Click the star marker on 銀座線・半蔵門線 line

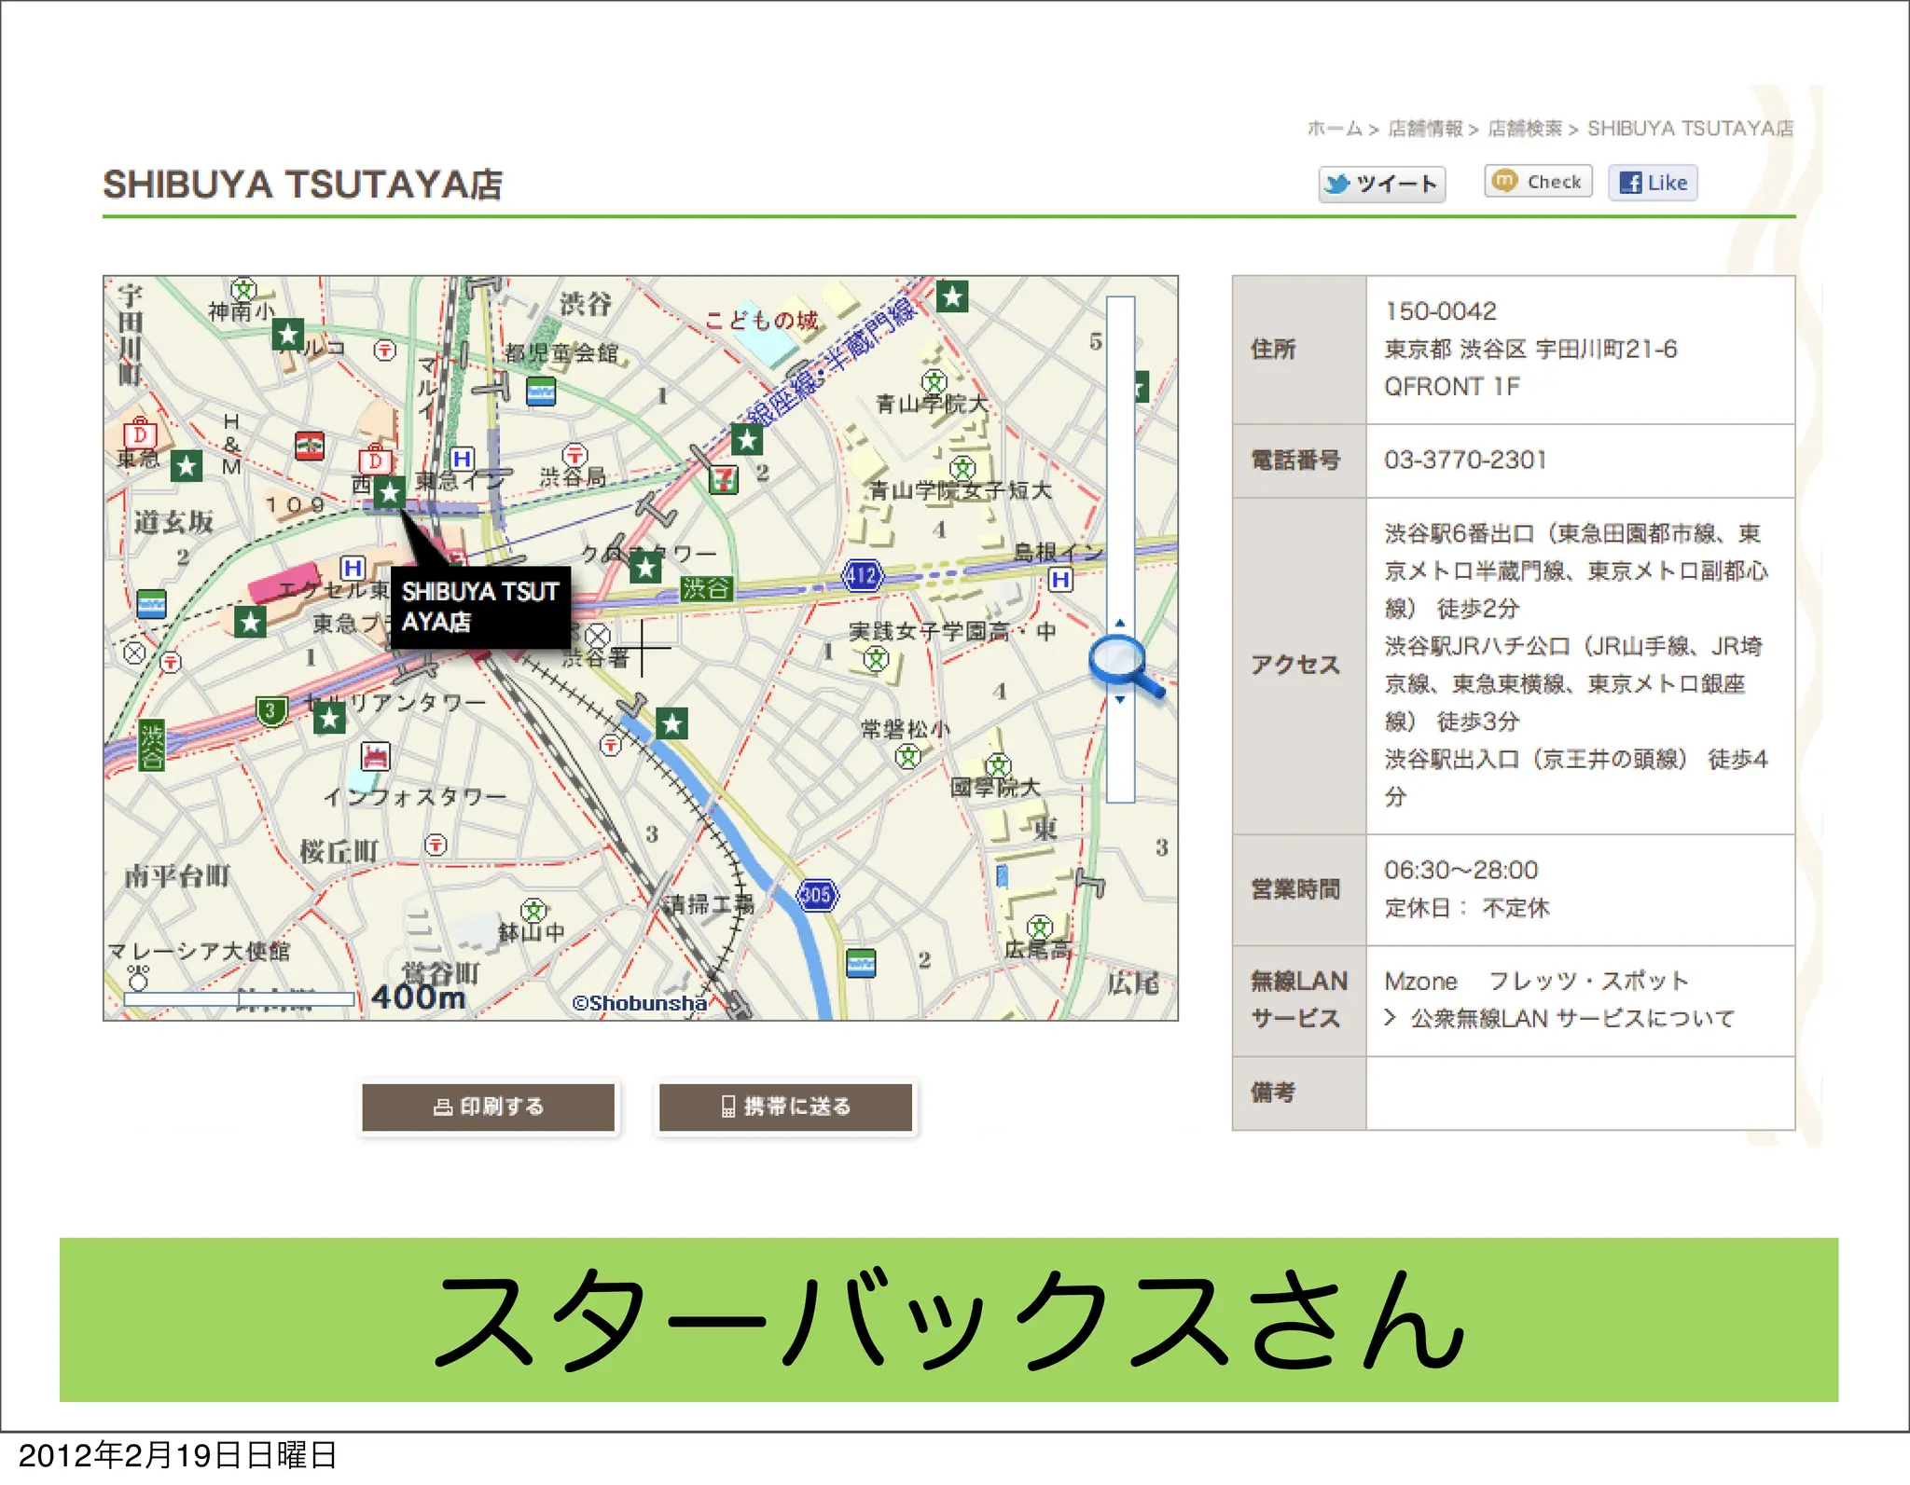pos(747,439)
